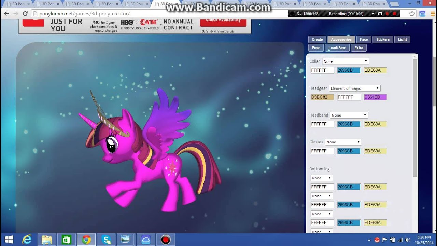Open the photo viewer taskbar app

(126, 240)
